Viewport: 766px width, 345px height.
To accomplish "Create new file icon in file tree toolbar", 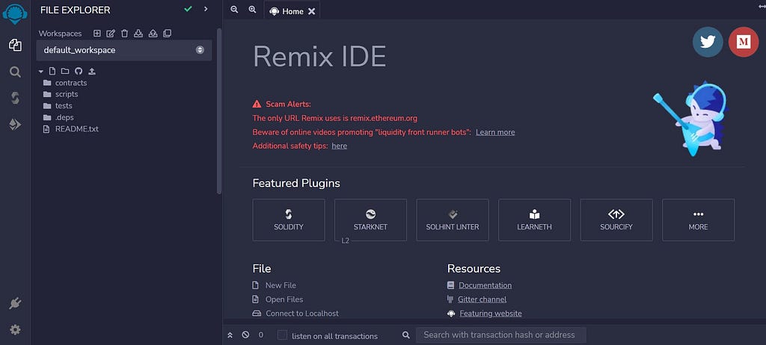I will [52, 71].
